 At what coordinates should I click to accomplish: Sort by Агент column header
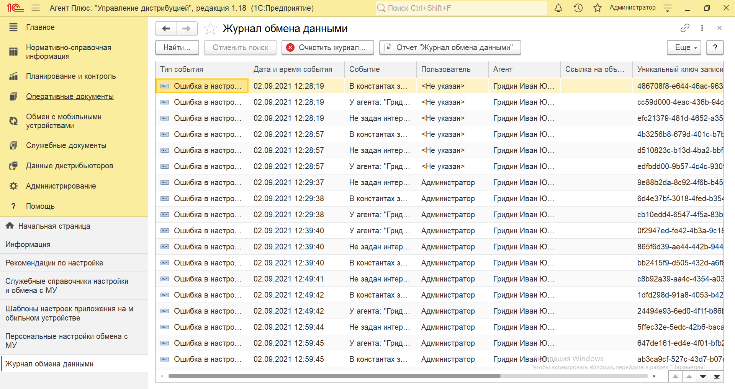(x=524, y=69)
